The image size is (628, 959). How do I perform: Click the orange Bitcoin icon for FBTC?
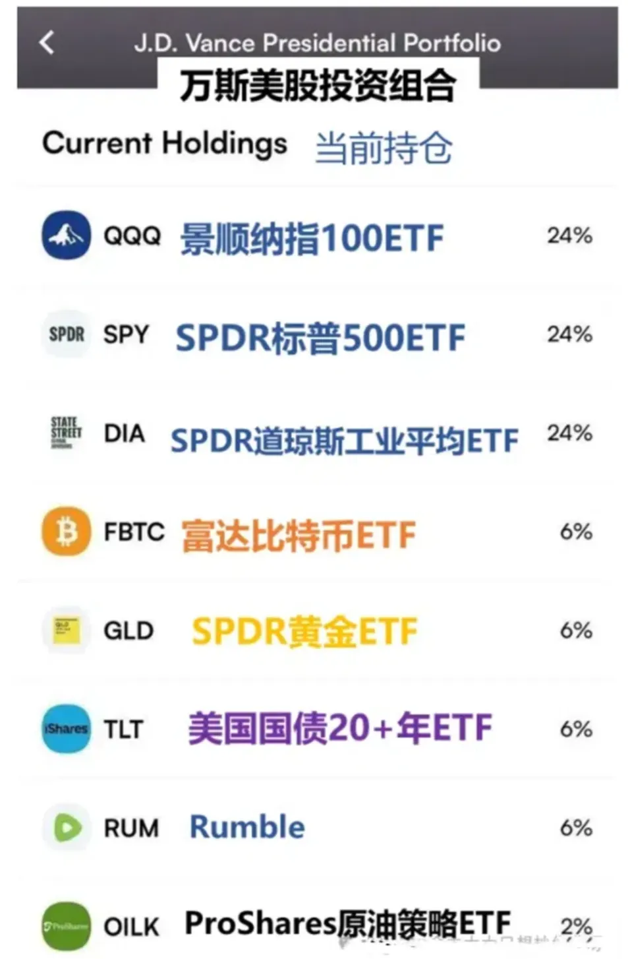(66, 532)
